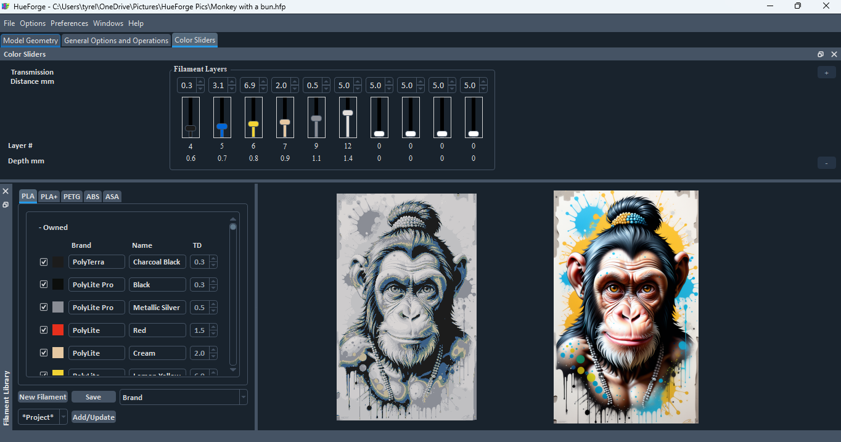Uncheck the PolyLite Red filament

click(44, 329)
